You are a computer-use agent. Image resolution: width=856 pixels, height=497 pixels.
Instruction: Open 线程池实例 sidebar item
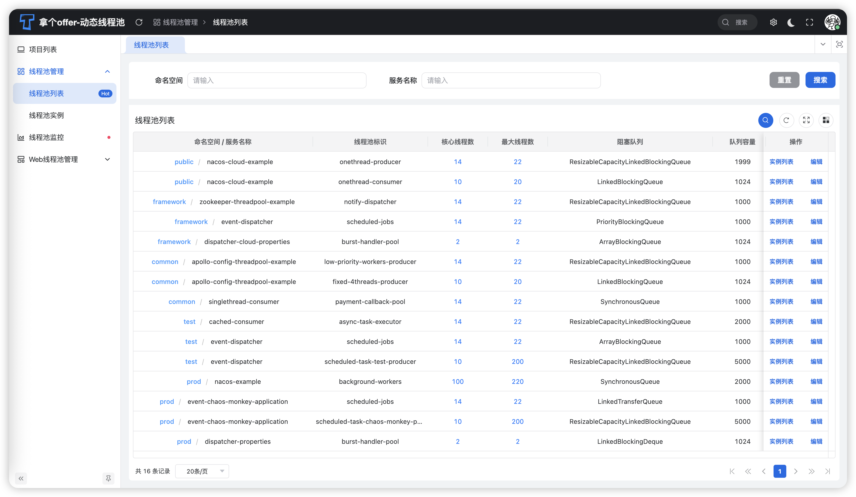(x=64, y=115)
